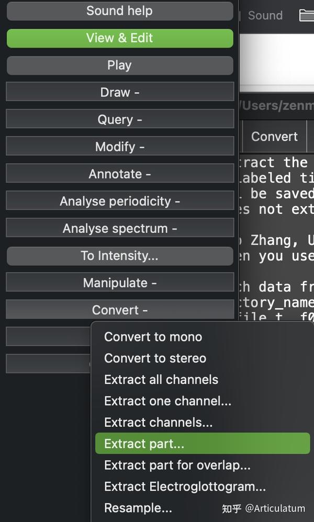Screen dimensions: 314x522
Task: Select Extract all channels
Action: pyautogui.click(x=161, y=380)
